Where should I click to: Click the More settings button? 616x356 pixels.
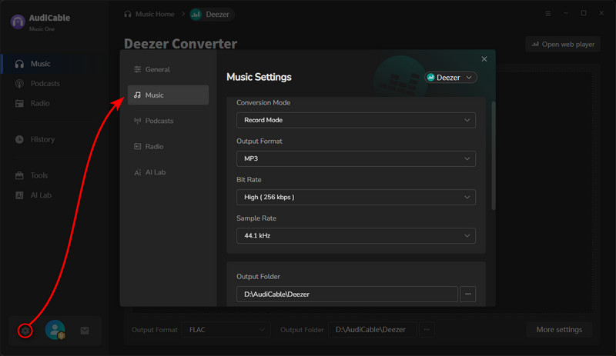click(x=559, y=330)
